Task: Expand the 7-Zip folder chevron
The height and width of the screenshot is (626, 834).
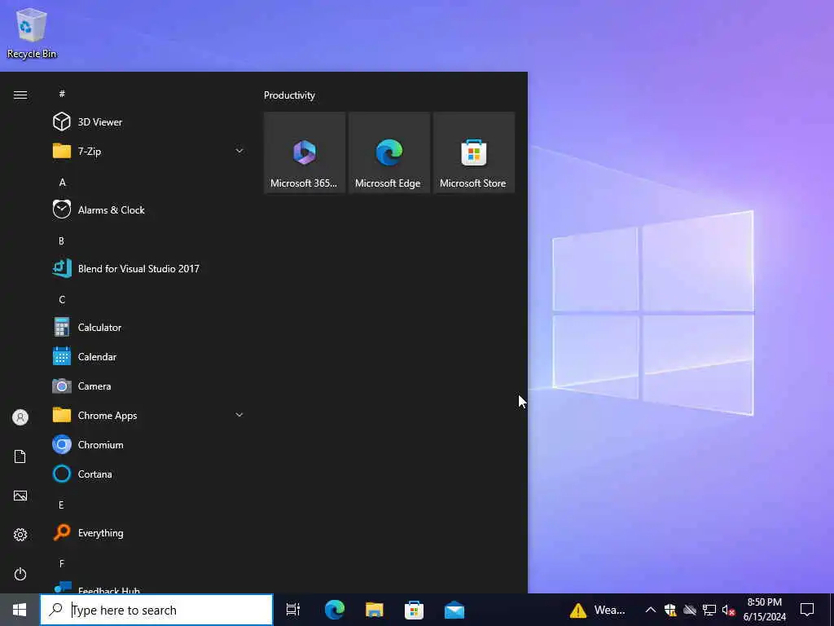Action: (239, 151)
